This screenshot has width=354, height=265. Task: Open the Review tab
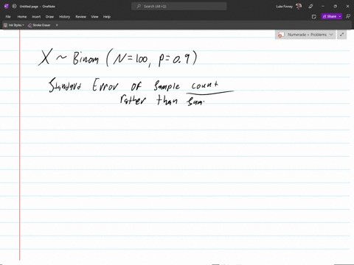(x=80, y=17)
